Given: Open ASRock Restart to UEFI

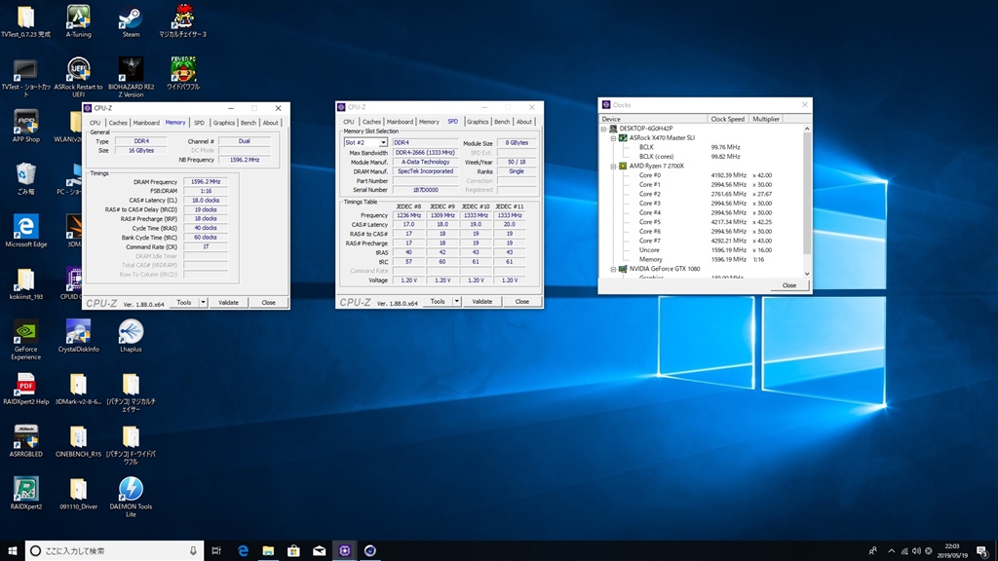Looking at the screenshot, I should [77, 70].
